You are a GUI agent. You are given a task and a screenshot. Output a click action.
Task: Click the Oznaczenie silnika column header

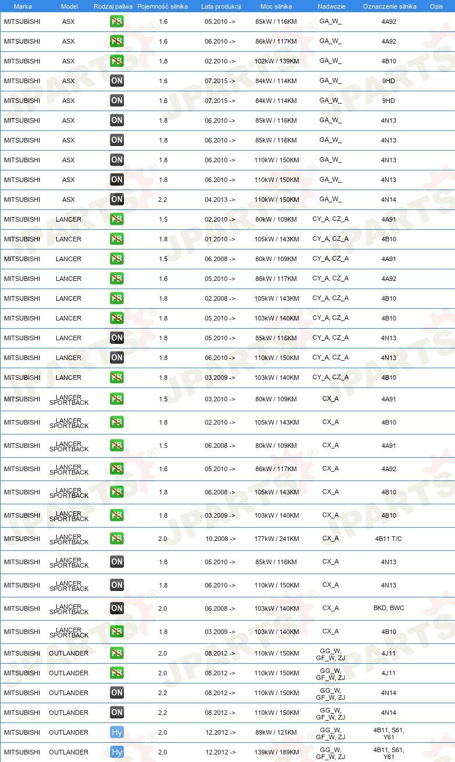390,6
